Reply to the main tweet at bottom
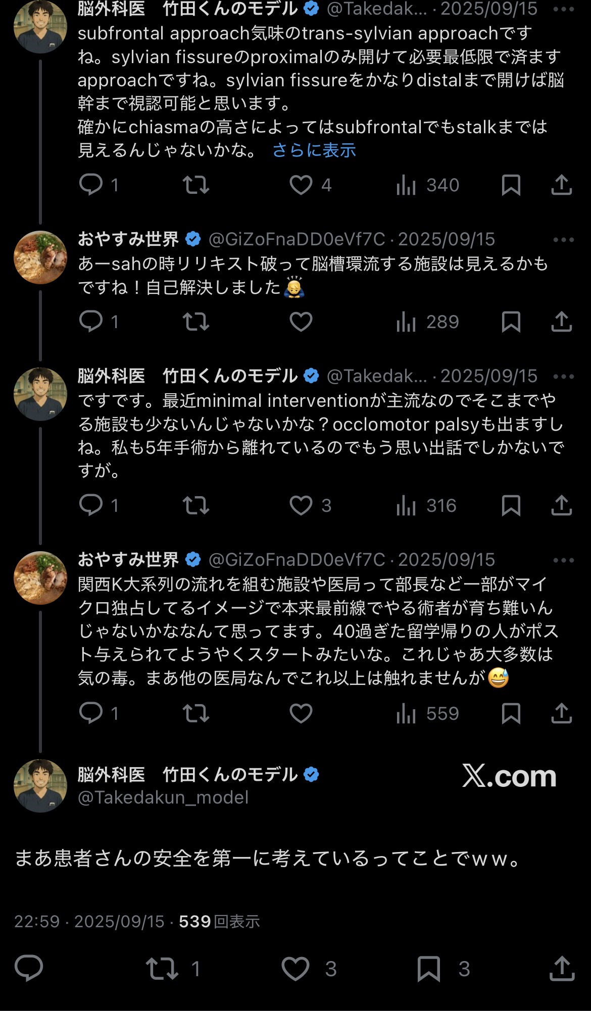Image resolution: width=591 pixels, height=1011 pixels. [x=29, y=968]
